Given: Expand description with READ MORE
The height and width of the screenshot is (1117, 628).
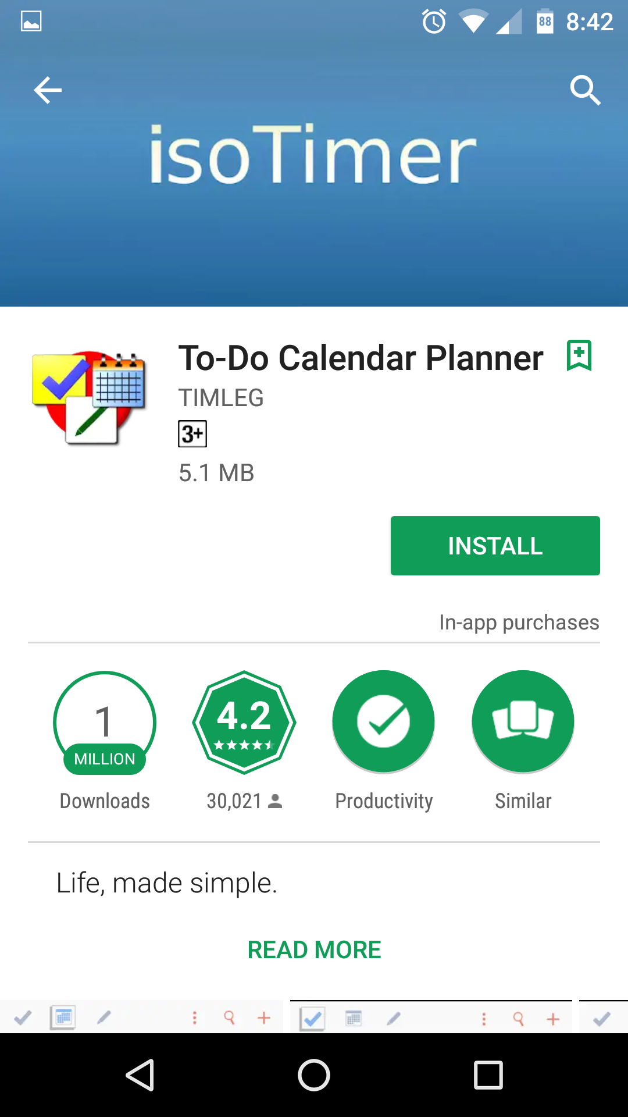Looking at the screenshot, I should click(x=314, y=950).
